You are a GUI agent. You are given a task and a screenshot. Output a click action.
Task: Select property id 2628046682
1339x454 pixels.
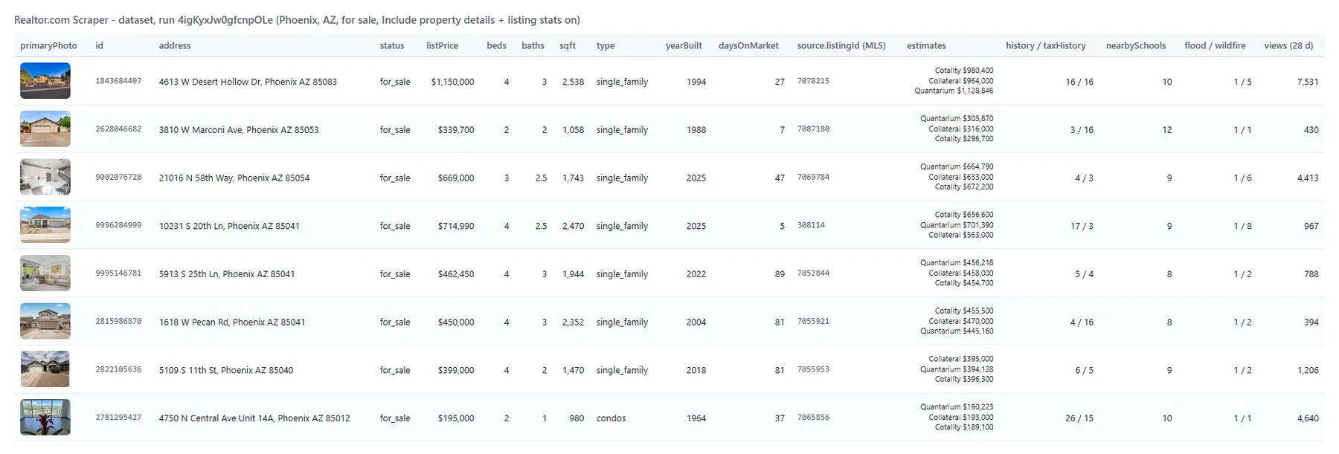pyautogui.click(x=118, y=129)
